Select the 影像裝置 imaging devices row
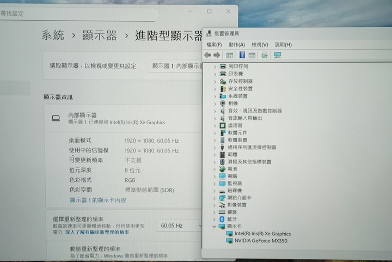392x262 pixels. (237, 205)
